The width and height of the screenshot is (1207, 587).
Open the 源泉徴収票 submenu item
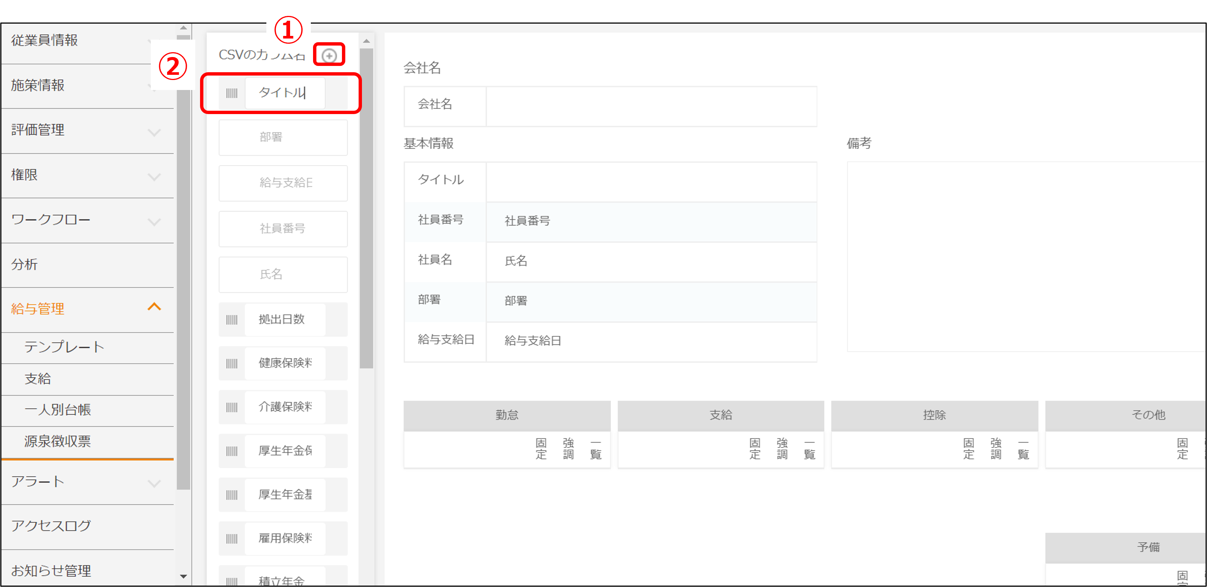pyautogui.click(x=58, y=441)
